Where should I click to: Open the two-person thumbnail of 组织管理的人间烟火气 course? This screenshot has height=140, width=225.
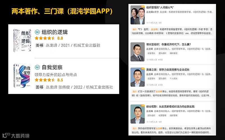coord(138,15)
